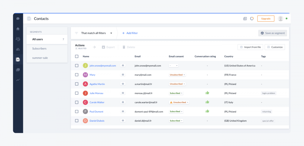The image size is (304, 146).
Task: Open the chat bubble icon in sidebar
Action: click(18, 18)
